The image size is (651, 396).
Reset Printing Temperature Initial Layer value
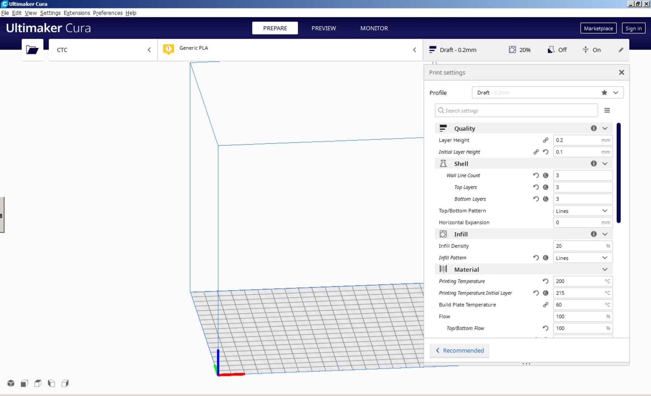click(x=536, y=293)
